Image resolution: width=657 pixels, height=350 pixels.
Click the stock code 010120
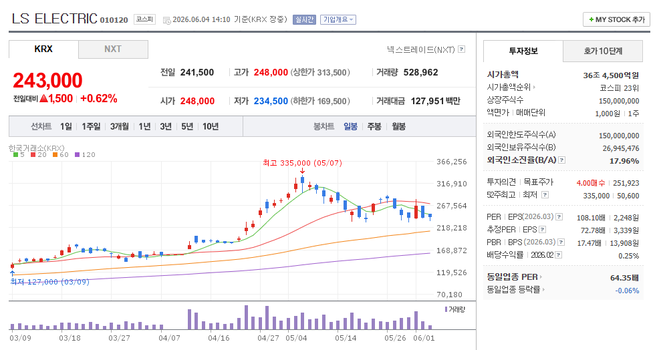(114, 20)
